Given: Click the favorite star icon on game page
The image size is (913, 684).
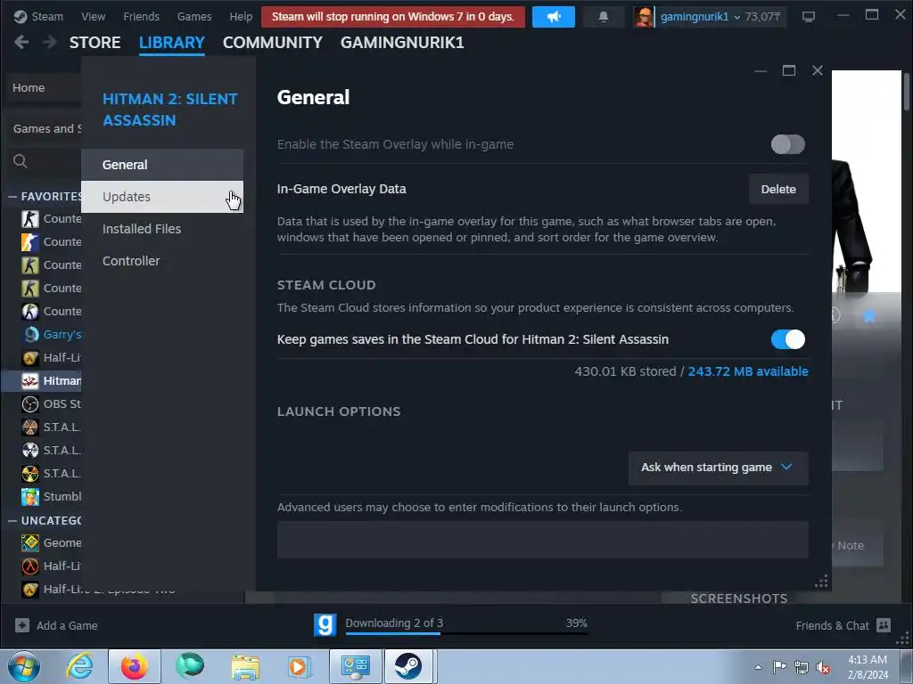Looking at the screenshot, I should pyautogui.click(x=869, y=316).
